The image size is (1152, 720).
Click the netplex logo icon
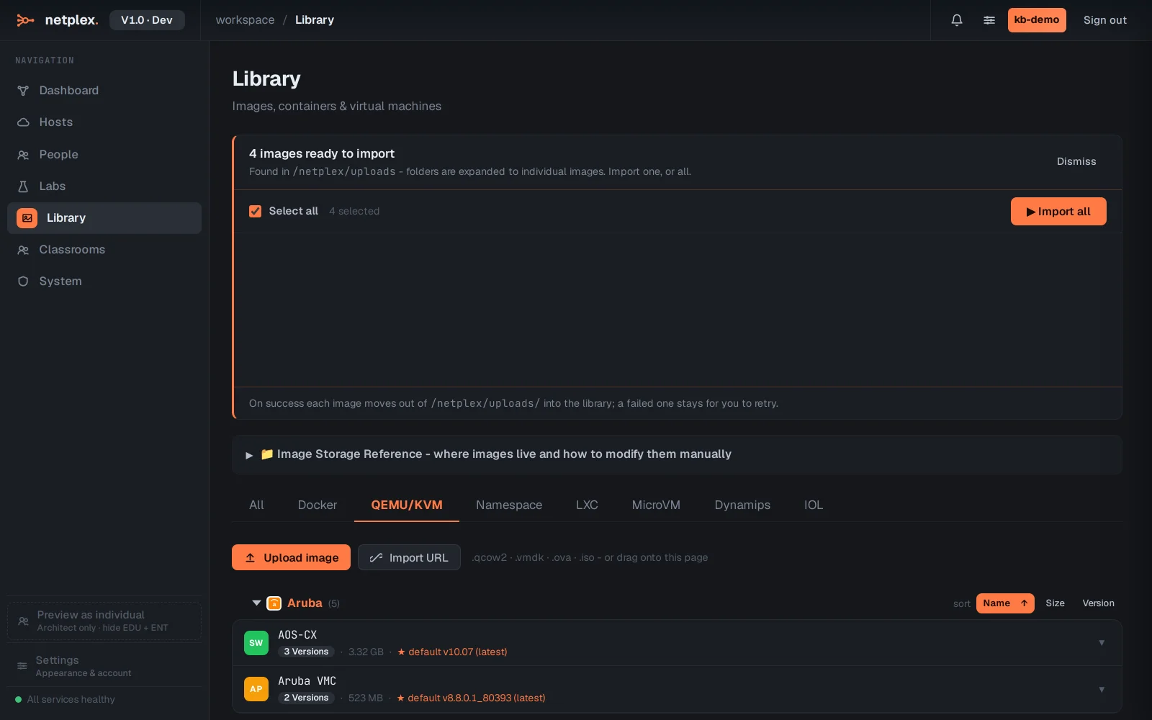25,20
